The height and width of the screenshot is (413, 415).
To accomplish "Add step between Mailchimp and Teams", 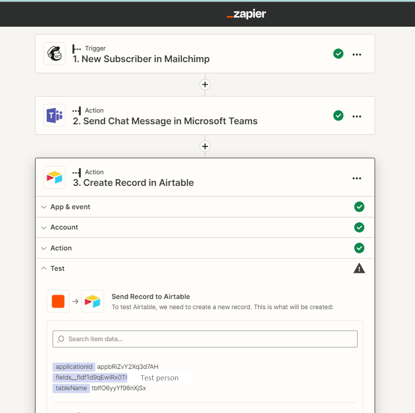I will tap(205, 84).
